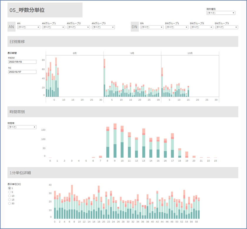Click the 10月 column header
This screenshot has height=229, width=247.
(x=190, y=53)
